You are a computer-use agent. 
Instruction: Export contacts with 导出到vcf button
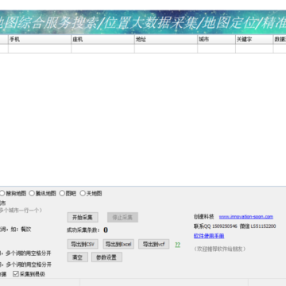tap(154, 244)
